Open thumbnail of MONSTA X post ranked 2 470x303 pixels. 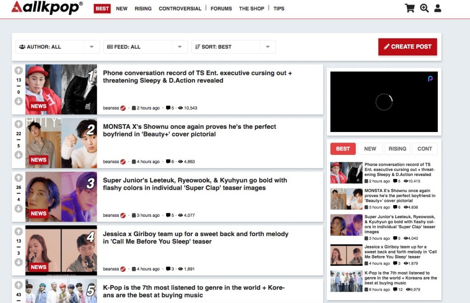(x=61, y=143)
